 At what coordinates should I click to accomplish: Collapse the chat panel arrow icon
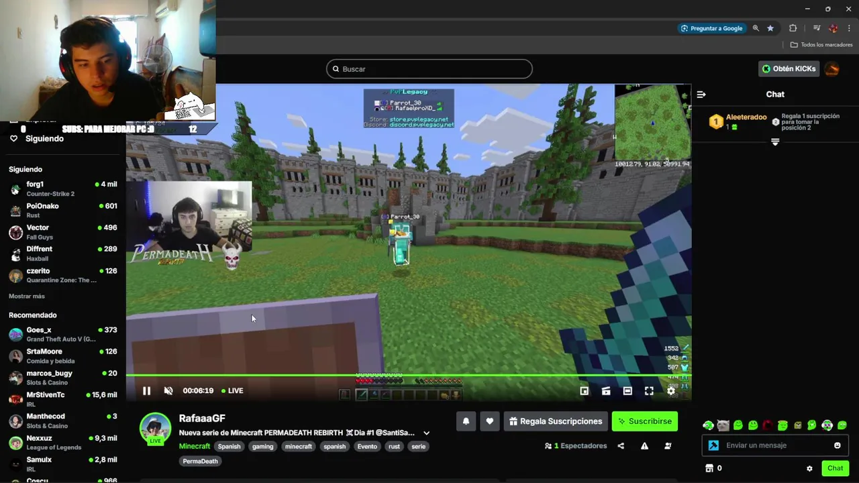click(x=701, y=95)
